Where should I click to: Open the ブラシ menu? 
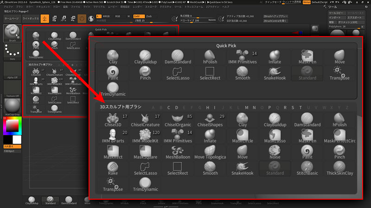pyautogui.click(x=19, y=7)
